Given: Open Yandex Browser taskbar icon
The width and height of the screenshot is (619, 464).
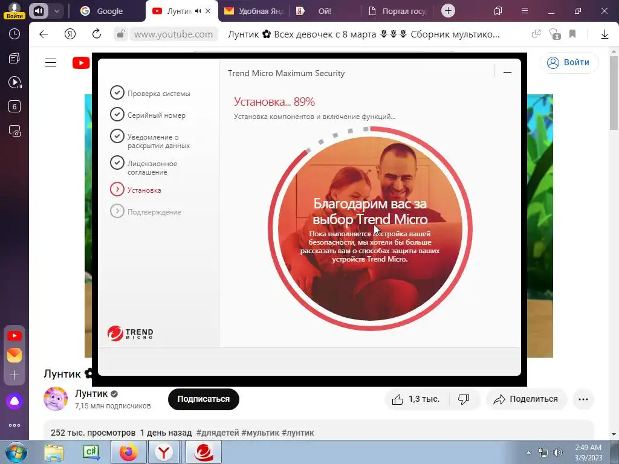Looking at the screenshot, I should pos(163,452).
